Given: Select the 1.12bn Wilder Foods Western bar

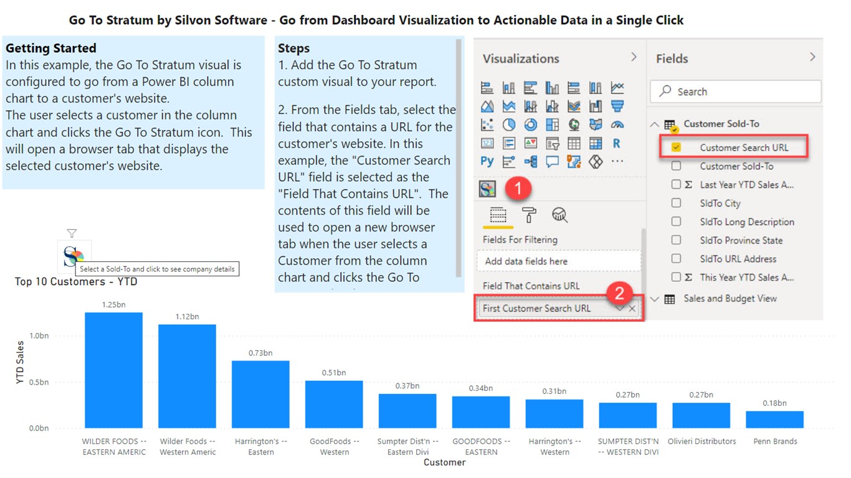Looking at the screenshot, I should pyautogui.click(x=187, y=377).
